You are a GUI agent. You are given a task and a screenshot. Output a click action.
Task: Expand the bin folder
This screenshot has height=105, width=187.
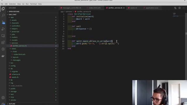click(12, 63)
